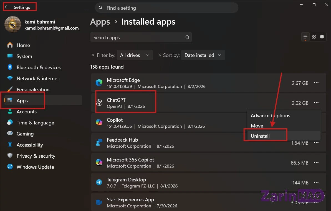Click the Microsoft 365 Copilot app icon
Image resolution: width=331 pixels, height=211 pixels.
99,162
